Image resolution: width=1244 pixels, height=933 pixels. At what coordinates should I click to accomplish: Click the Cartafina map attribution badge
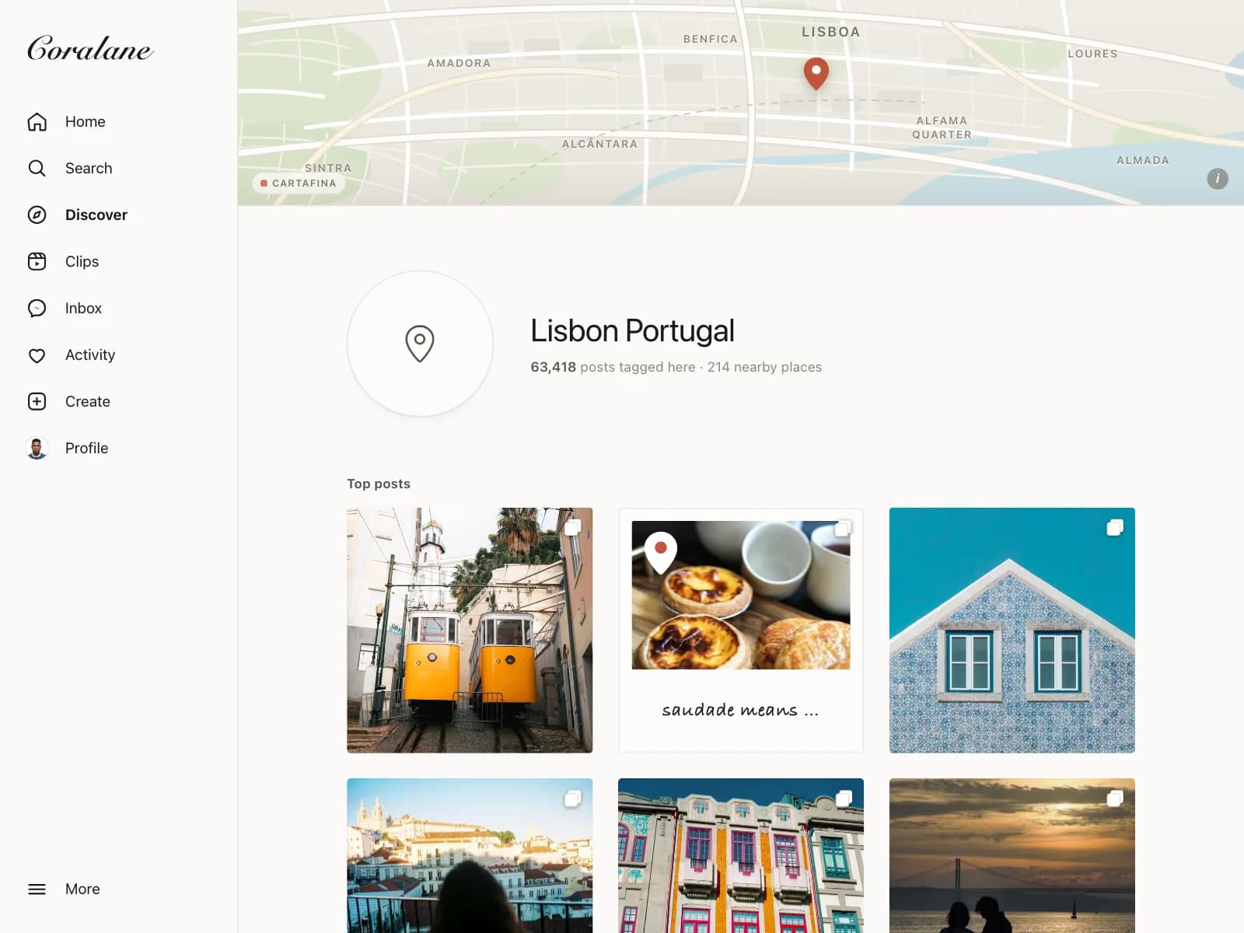point(299,183)
